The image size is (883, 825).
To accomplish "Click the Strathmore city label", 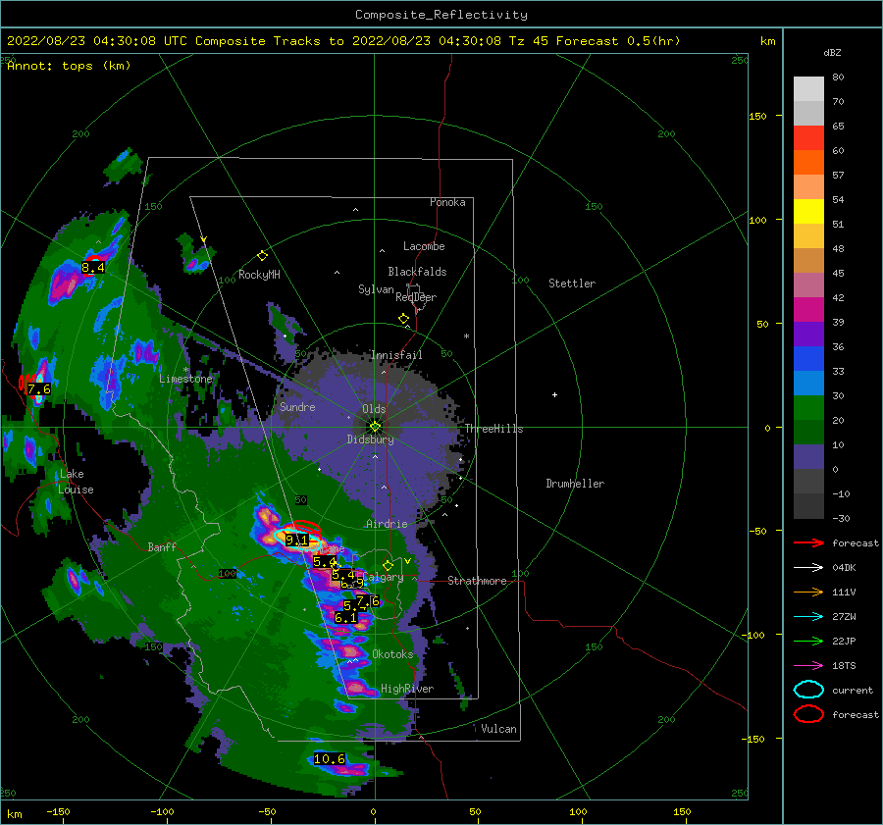I will 477,581.
